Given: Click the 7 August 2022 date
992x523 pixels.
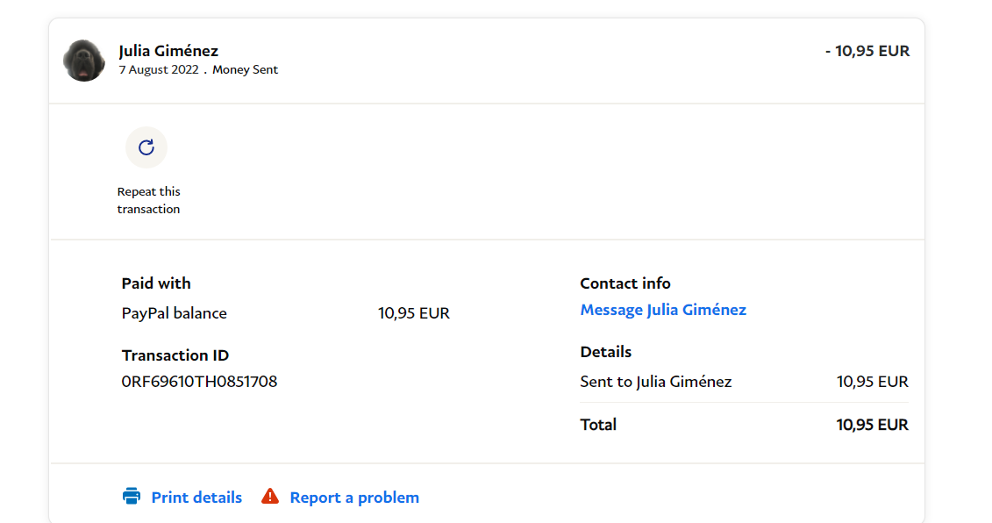Looking at the screenshot, I should [159, 70].
